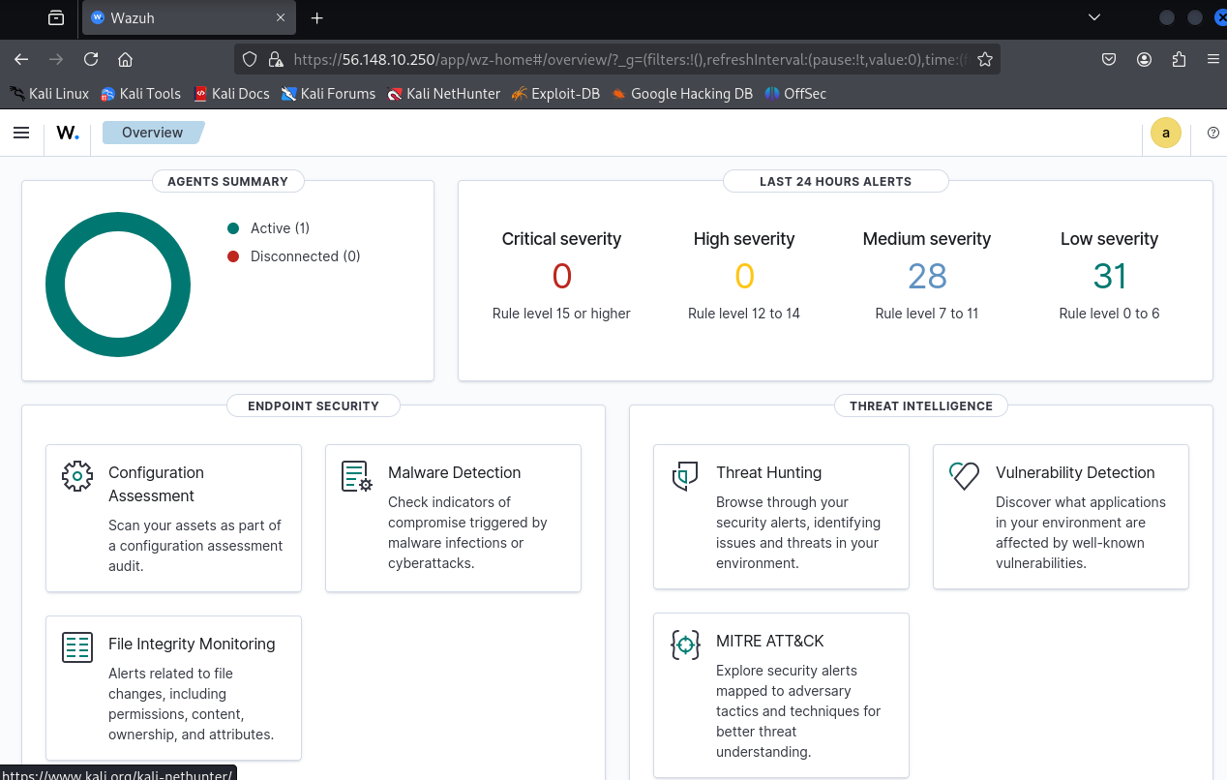1227x780 pixels.
Task: Click 'Rule level 12 to 14' text
Action: click(744, 314)
